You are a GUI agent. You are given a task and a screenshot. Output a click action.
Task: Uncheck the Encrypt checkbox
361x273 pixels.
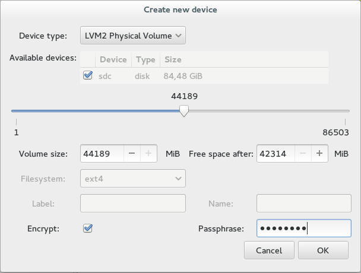coord(88,228)
